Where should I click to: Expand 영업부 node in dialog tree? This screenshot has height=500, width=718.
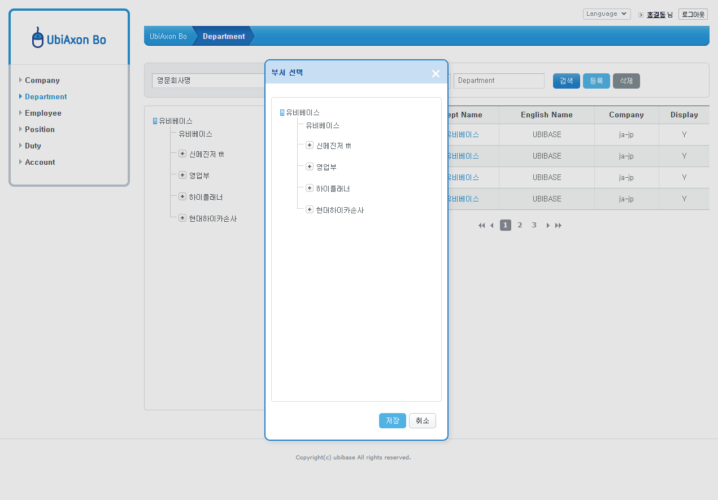pos(310,166)
